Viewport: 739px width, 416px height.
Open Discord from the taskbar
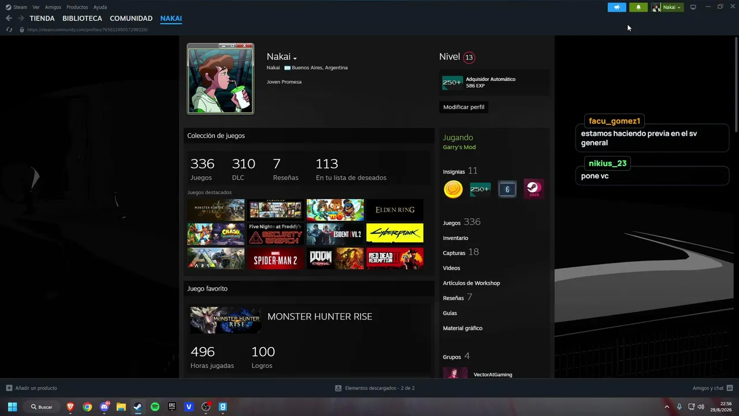coord(104,407)
